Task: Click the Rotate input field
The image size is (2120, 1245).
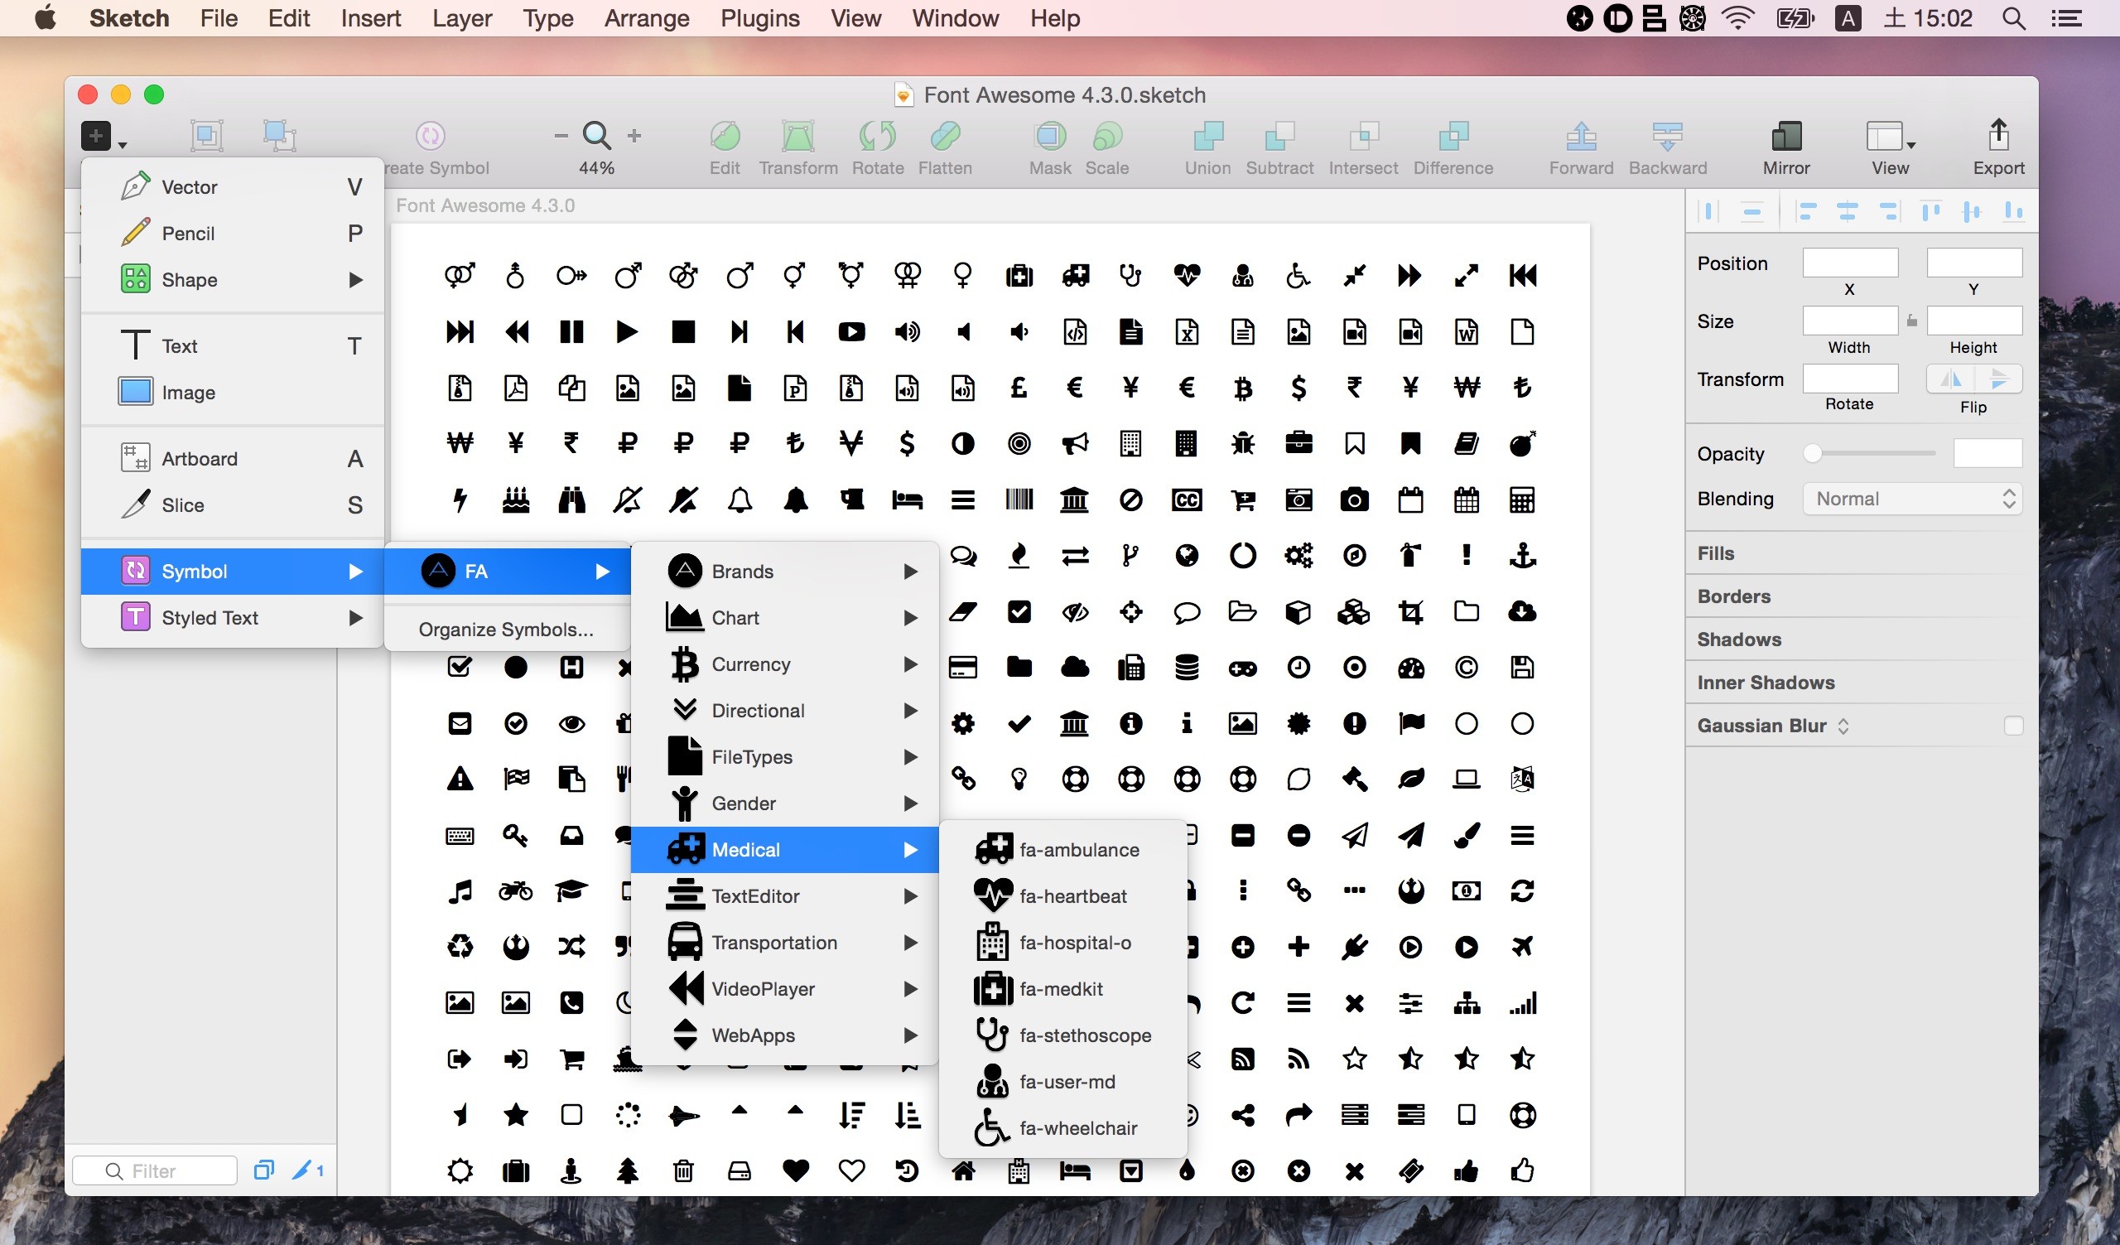Action: pos(1850,379)
